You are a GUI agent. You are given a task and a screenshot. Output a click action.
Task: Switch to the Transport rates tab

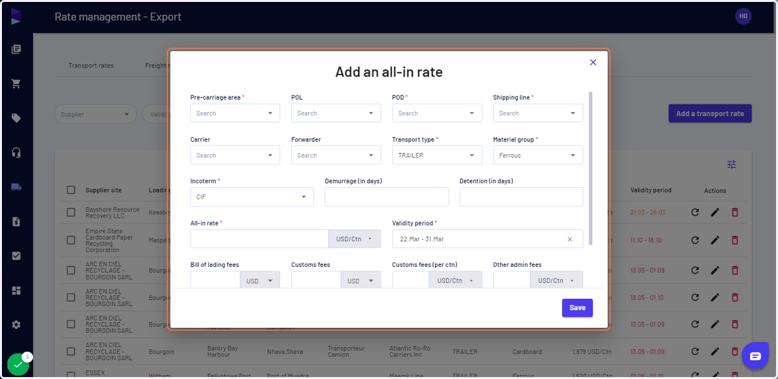pos(91,65)
